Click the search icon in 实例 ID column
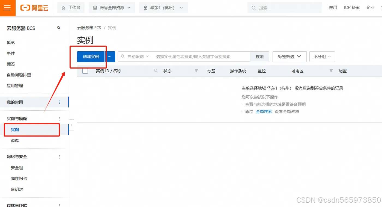The image size is (382, 207). (x=156, y=71)
